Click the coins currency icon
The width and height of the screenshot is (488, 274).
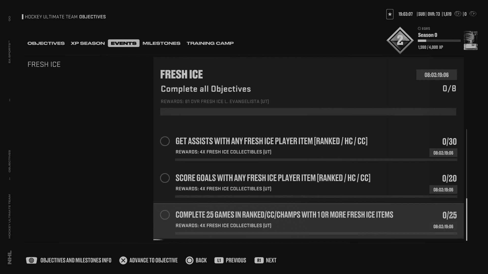coord(458,14)
